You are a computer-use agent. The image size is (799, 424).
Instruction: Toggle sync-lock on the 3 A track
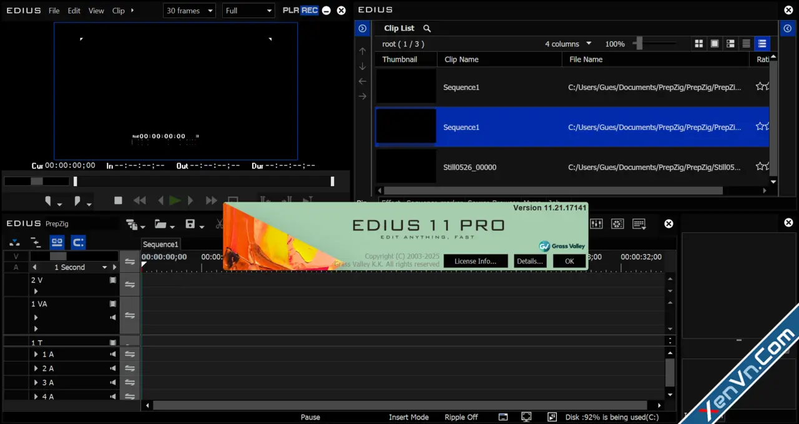pos(130,383)
